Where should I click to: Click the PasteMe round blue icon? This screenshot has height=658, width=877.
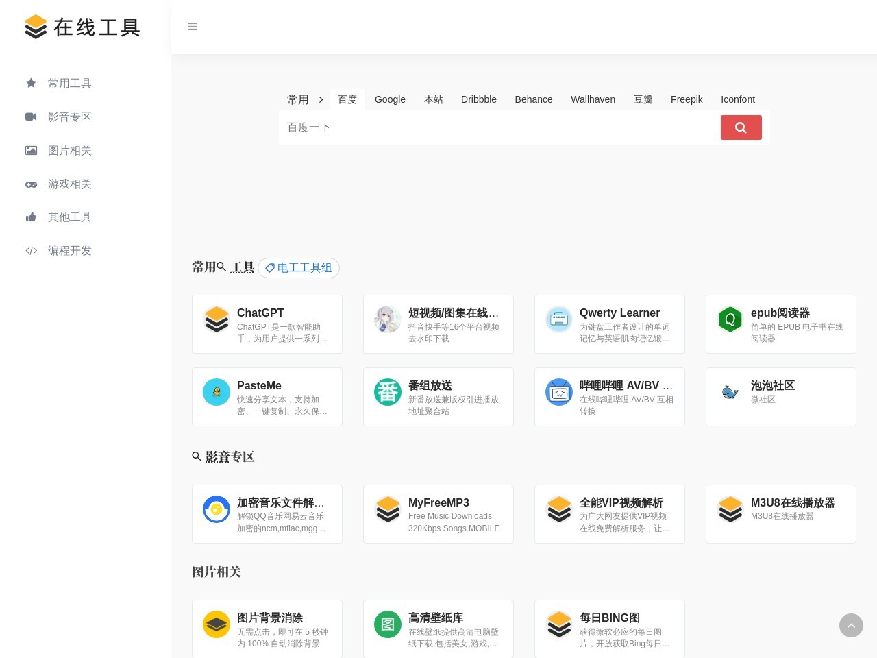coord(217,392)
